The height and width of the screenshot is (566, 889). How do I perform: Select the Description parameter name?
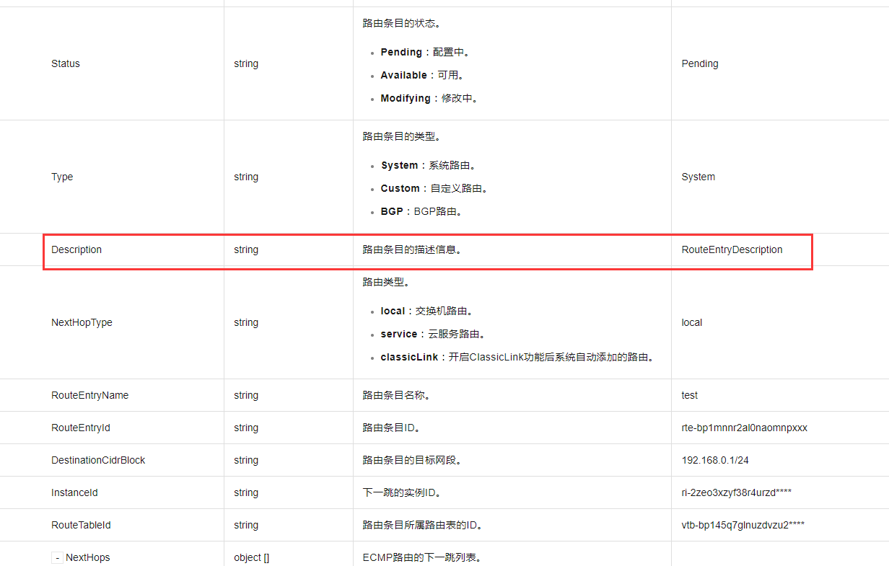click(76, 249)
